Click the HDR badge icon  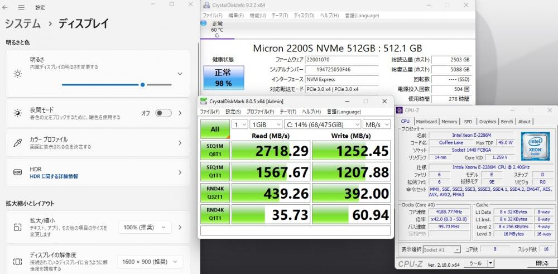pos(17,172)
